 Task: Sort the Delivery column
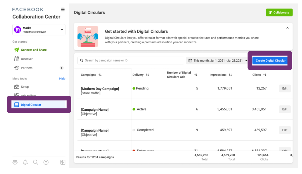tap(147, 75)
